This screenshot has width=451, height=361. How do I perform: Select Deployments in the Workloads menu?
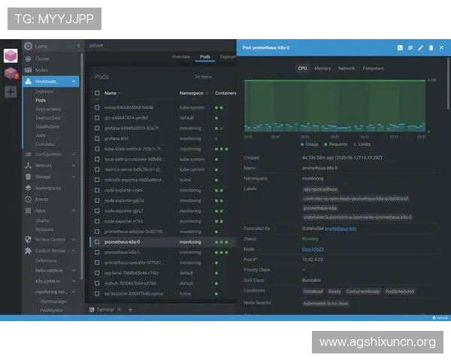[49, 108]
